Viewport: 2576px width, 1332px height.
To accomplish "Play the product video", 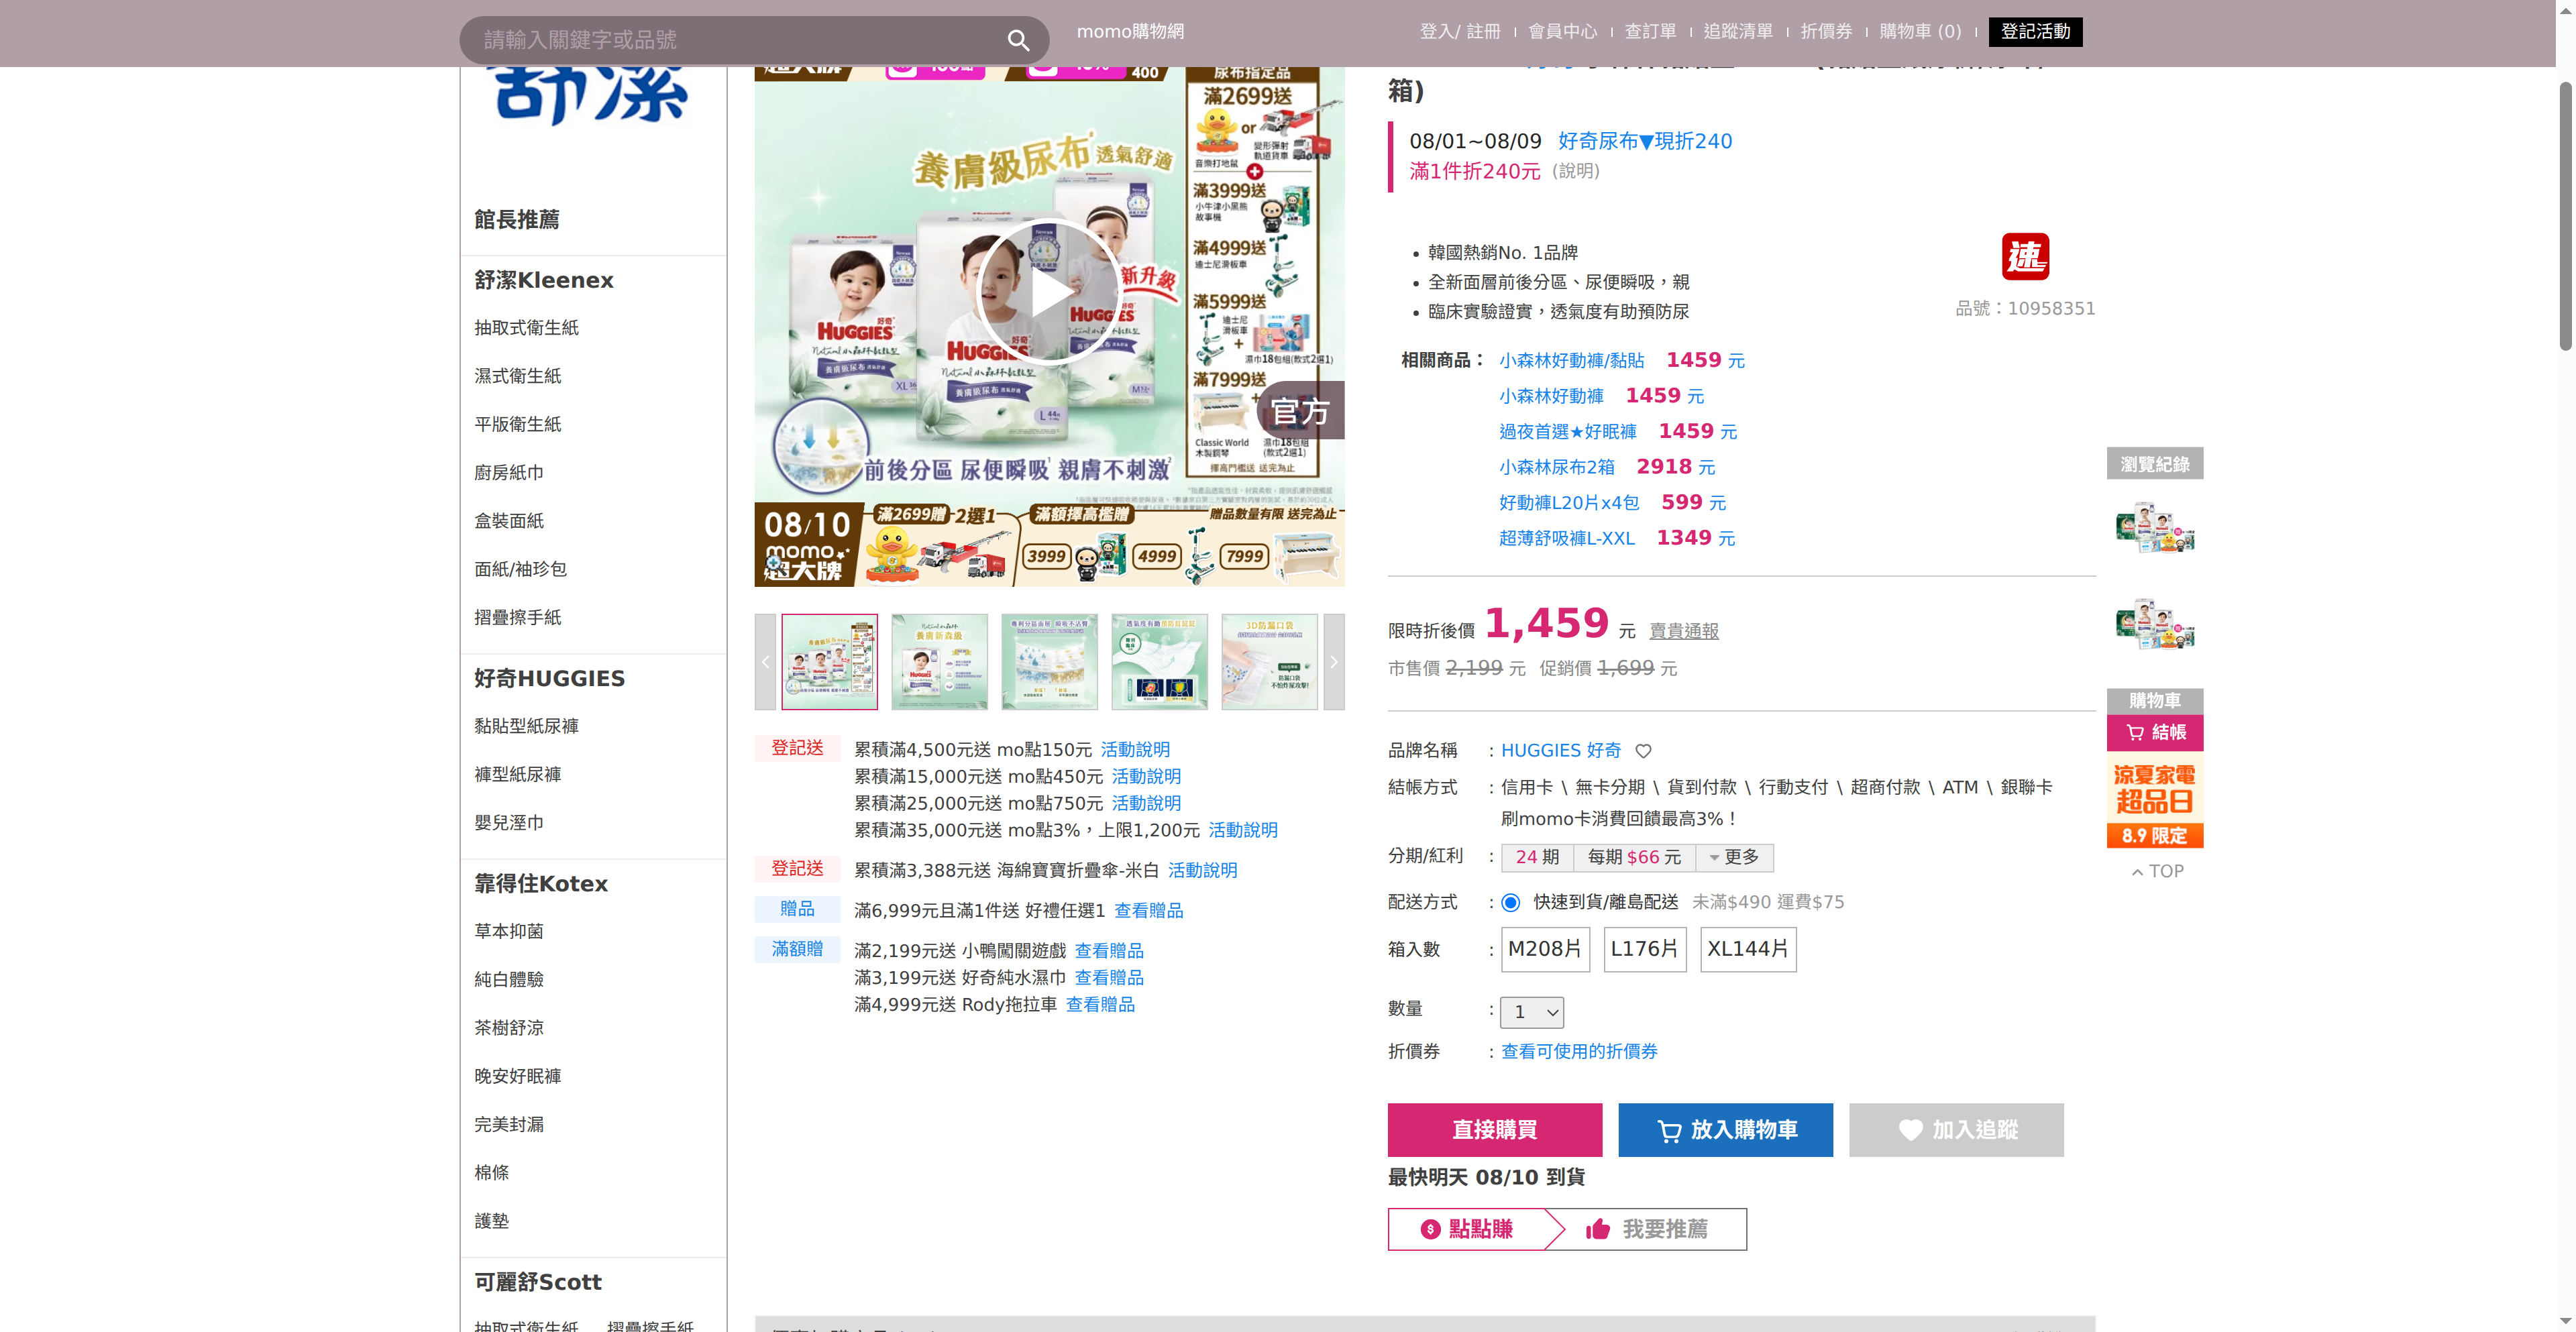I will pos(1048,292).
